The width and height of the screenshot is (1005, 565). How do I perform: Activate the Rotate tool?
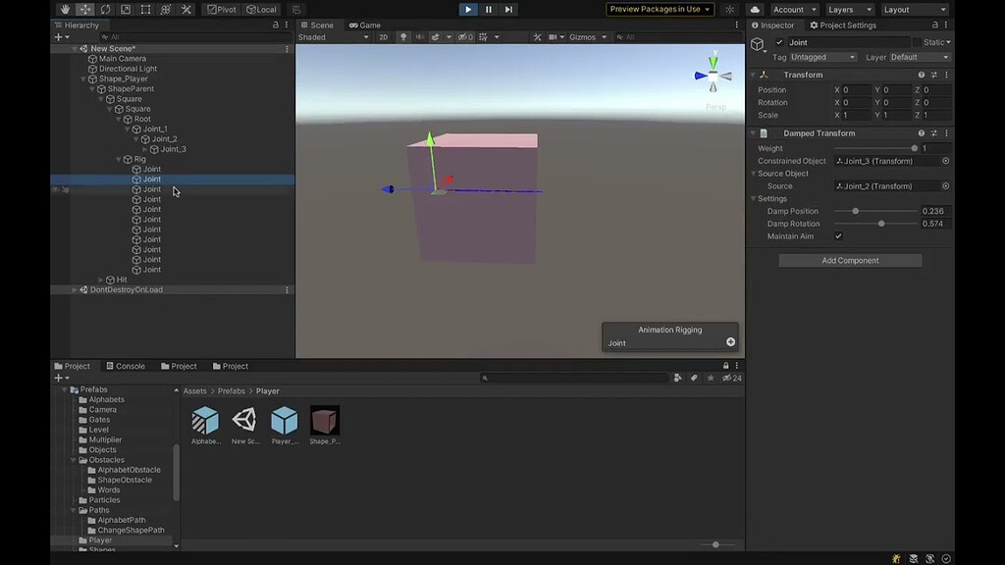pyautogui.click(x=106, y=9)
